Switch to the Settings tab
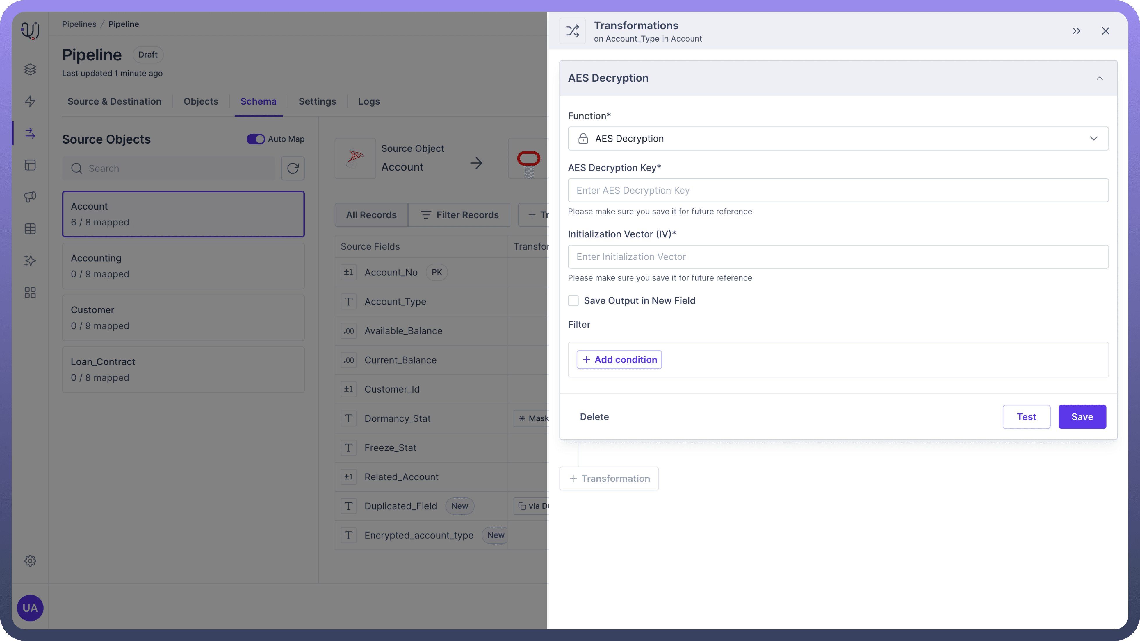Image resolution: width=1140 pixels, height=641 pixels. (317, 101)
